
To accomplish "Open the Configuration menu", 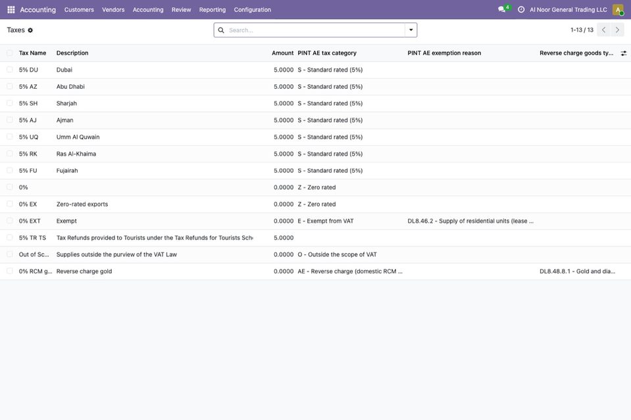I will 252,10.
